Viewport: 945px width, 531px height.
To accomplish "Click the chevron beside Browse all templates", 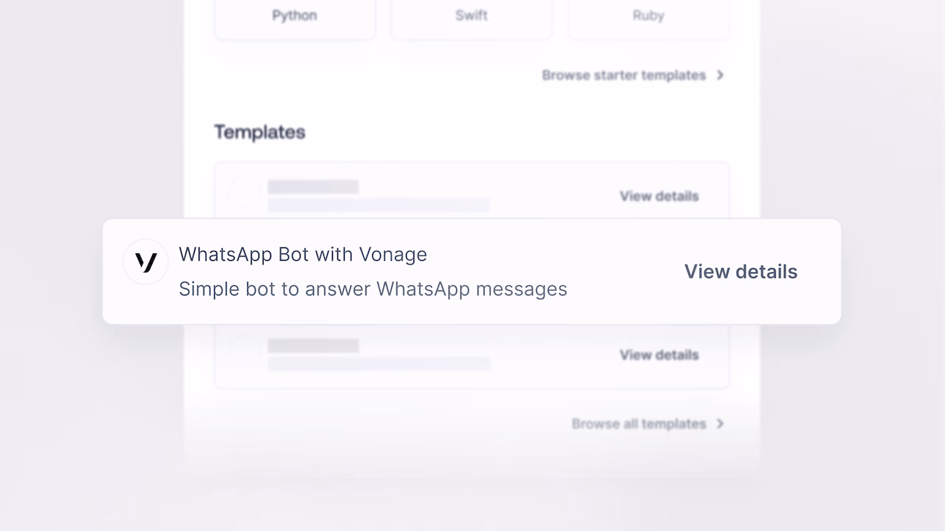I will (721, 424).
